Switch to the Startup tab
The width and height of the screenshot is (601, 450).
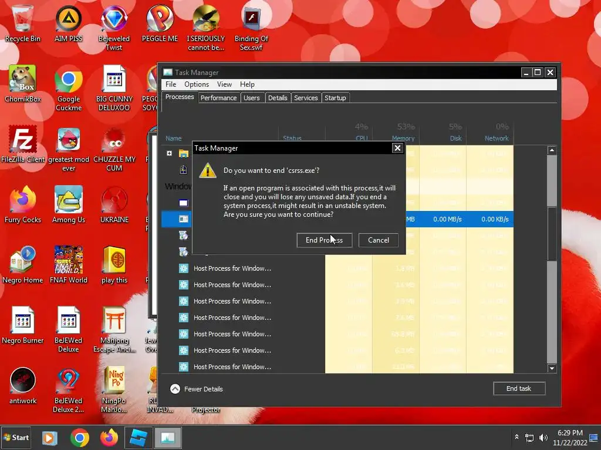pos(335,98)
